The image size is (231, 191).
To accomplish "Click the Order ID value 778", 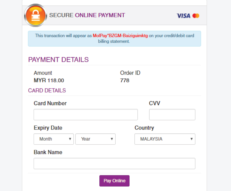I will [x=125, y=80].
